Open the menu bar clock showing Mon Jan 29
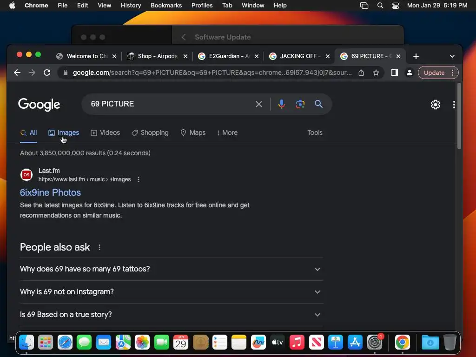Image resolution: width=476 pixels, height=357 pixels. click(437, 6)
